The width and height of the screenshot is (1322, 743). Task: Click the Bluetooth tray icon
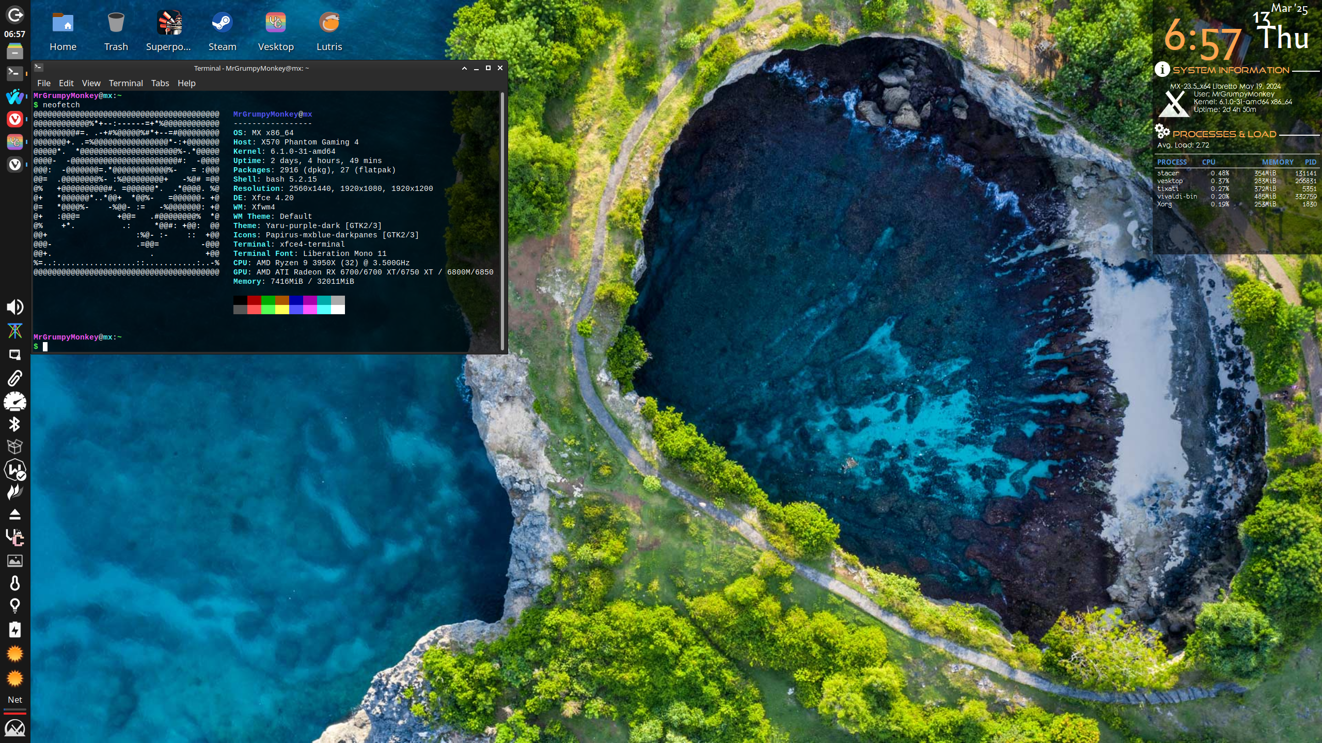point(14,424)
